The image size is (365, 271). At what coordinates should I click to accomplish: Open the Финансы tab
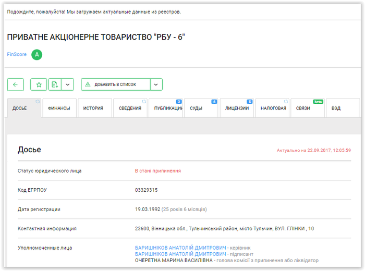(59, 108)
